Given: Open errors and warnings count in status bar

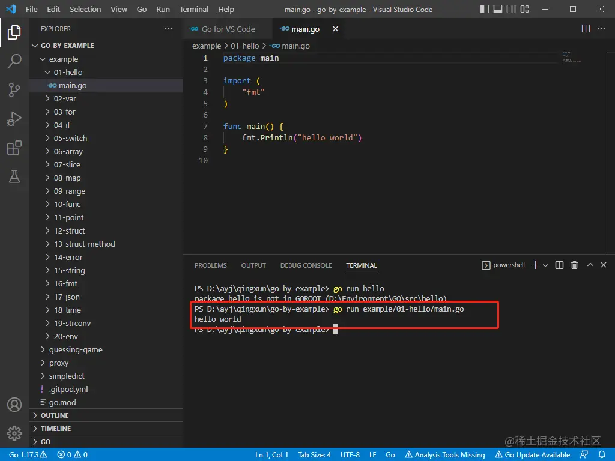Looking at the screenshot, I should (x=73, y=455).
